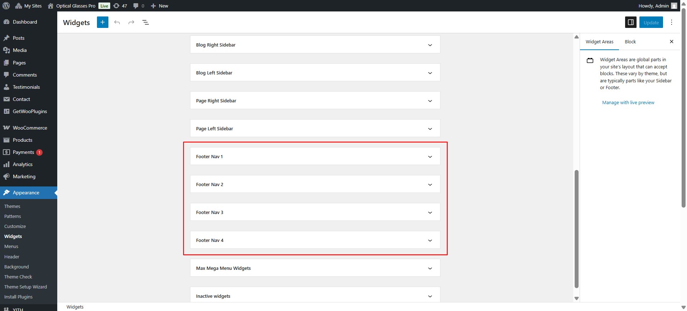This screenshot has width=687, height=311.
Task: Open the Contact menu
Action: (21, 99)
